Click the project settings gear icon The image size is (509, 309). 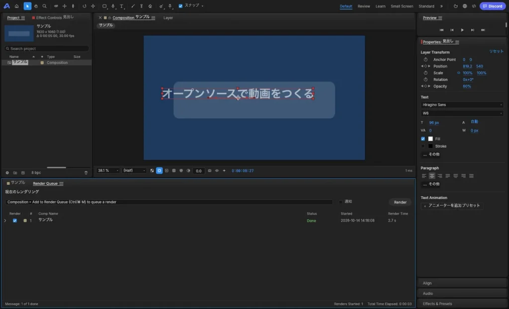[x=7, y=173]
